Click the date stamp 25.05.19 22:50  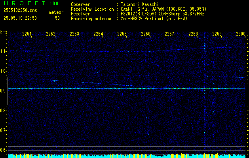20,18
